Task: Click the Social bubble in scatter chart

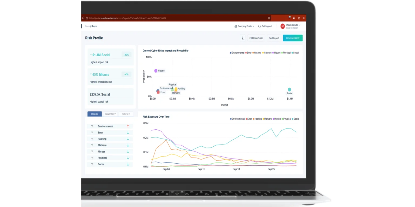Action: (x=289, y=89)
